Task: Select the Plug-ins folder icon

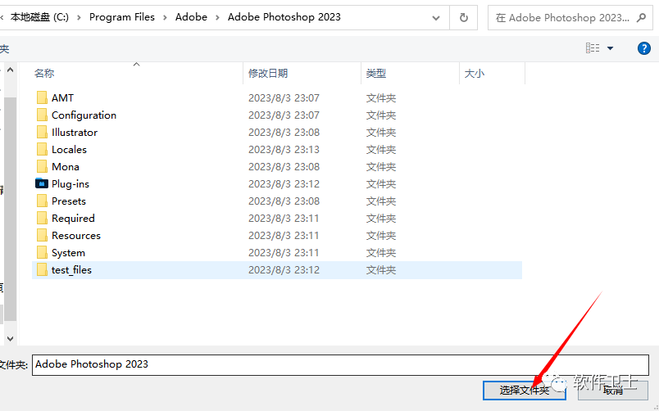Action: (x=42, y=184)
